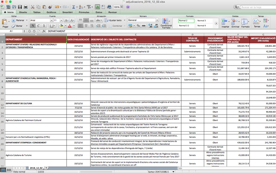The height and width of the screenshot is (173, 276).
Task: Click the increase decimal button
Action: (x=150, y=26)
